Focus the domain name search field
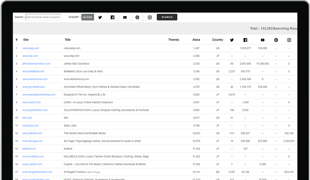Screen dimensions: 310x180 44,17
